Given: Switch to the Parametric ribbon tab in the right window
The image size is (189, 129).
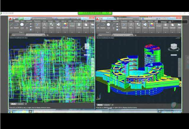Looking at the screenshot, I should (x=124, y=21).
